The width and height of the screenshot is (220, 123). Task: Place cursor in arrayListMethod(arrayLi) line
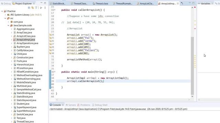84,59
